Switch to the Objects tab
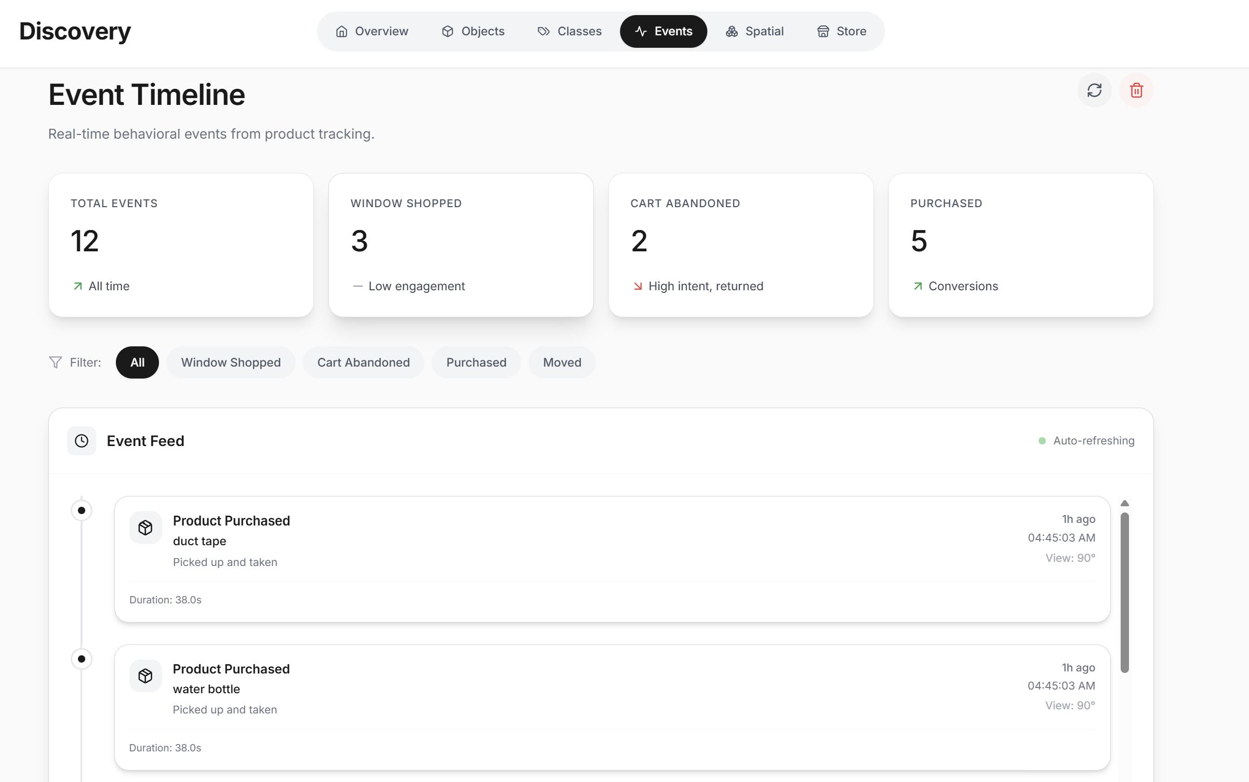Viewport: 1249px width, 782px height. click(x=473, y=31)
